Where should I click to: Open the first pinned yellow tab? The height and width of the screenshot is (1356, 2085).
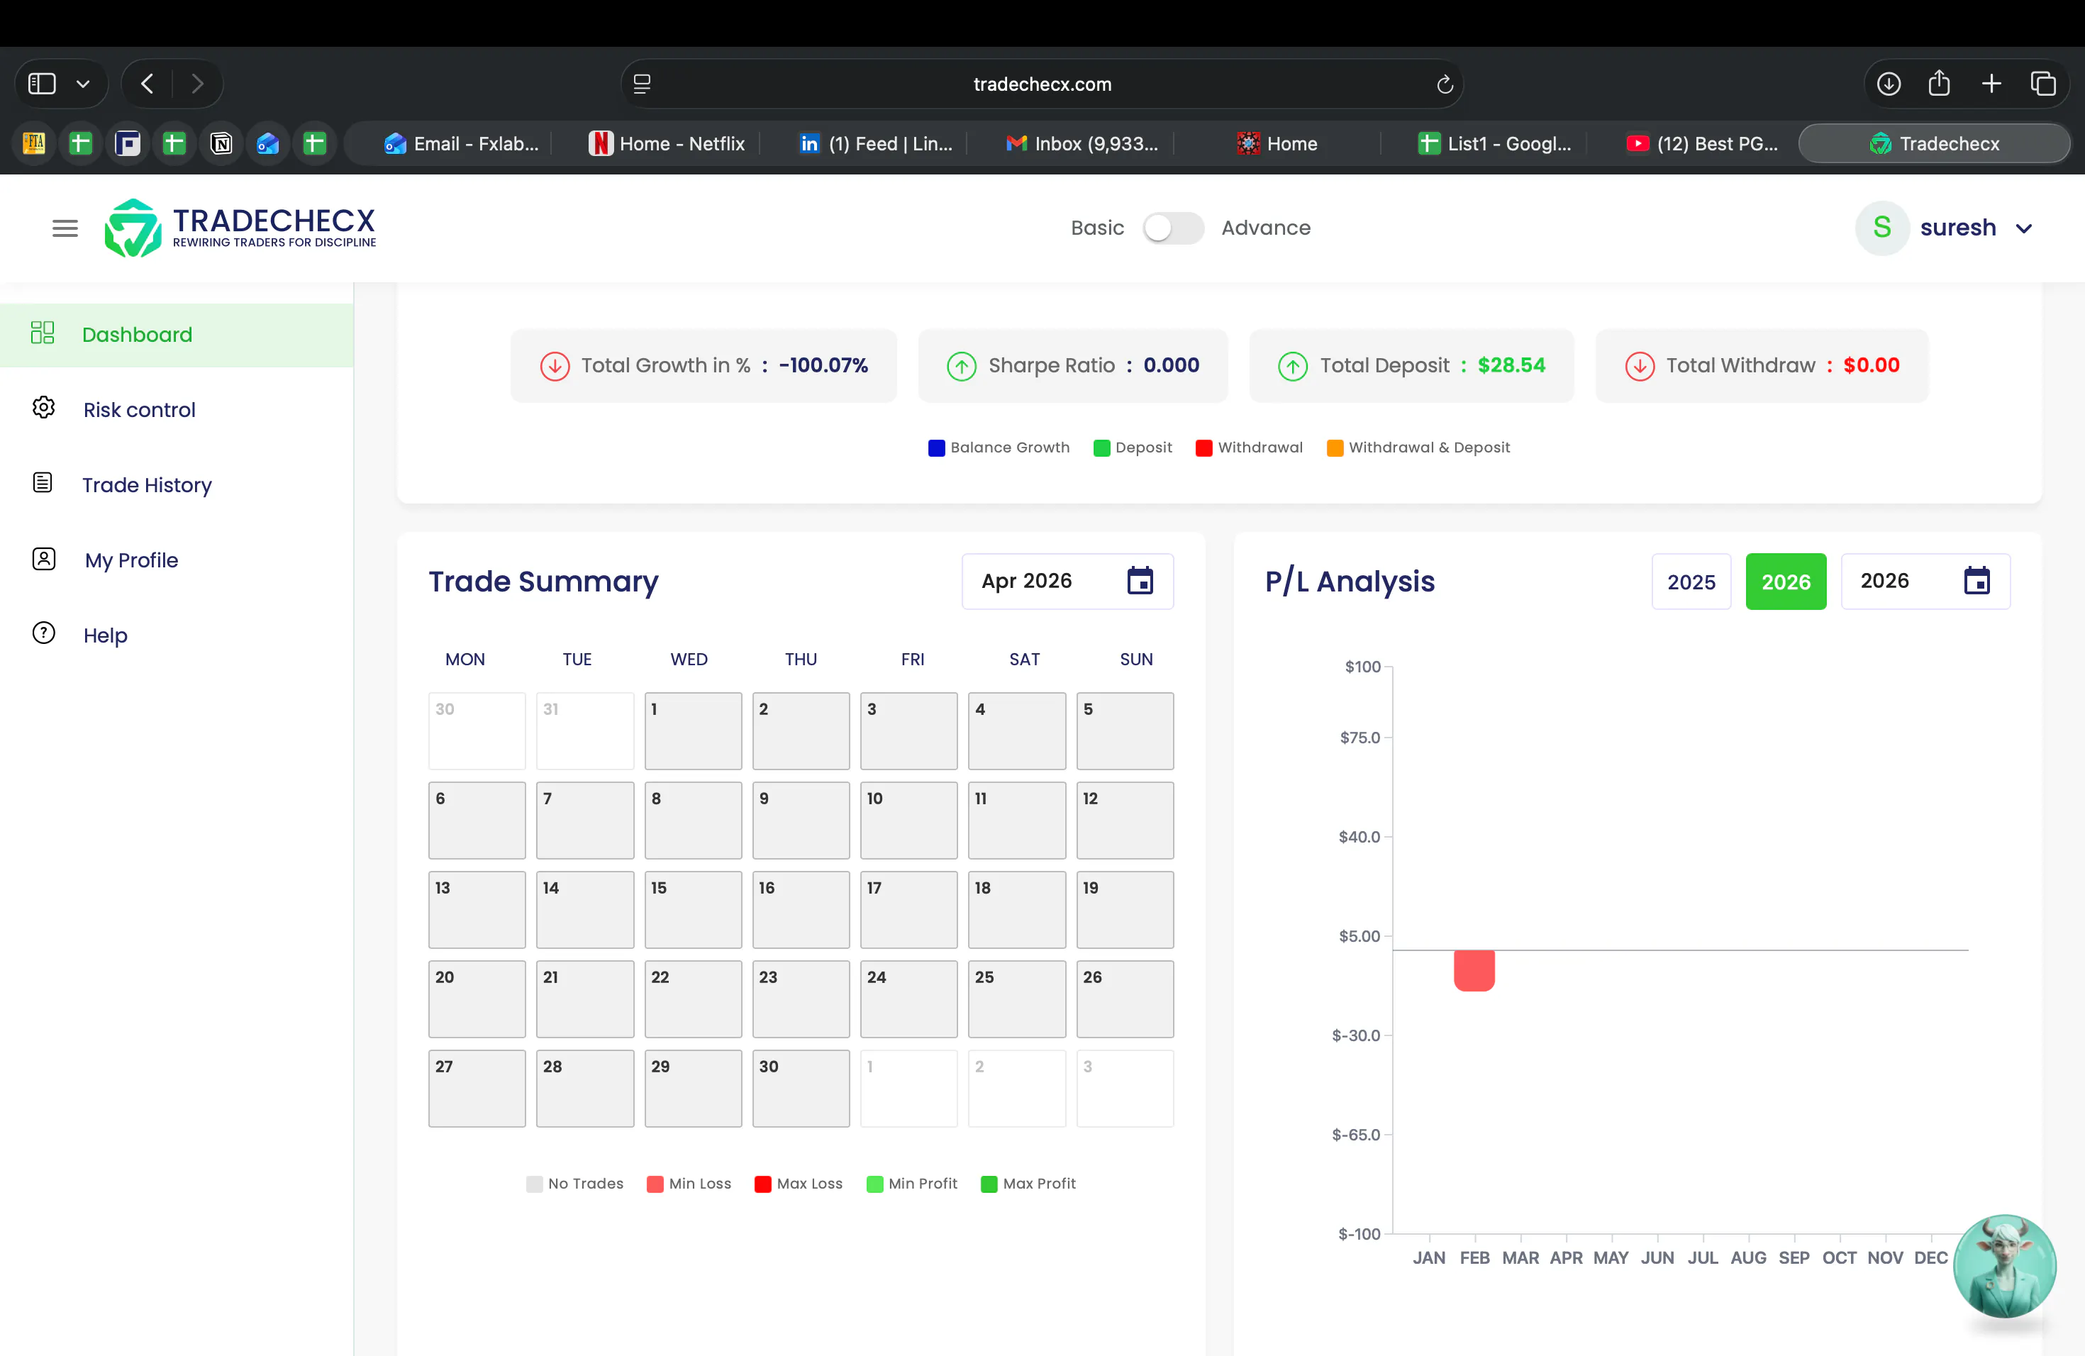point(33,144)
